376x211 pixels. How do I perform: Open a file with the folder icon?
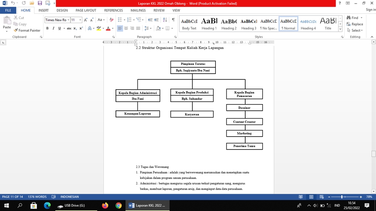32,3
